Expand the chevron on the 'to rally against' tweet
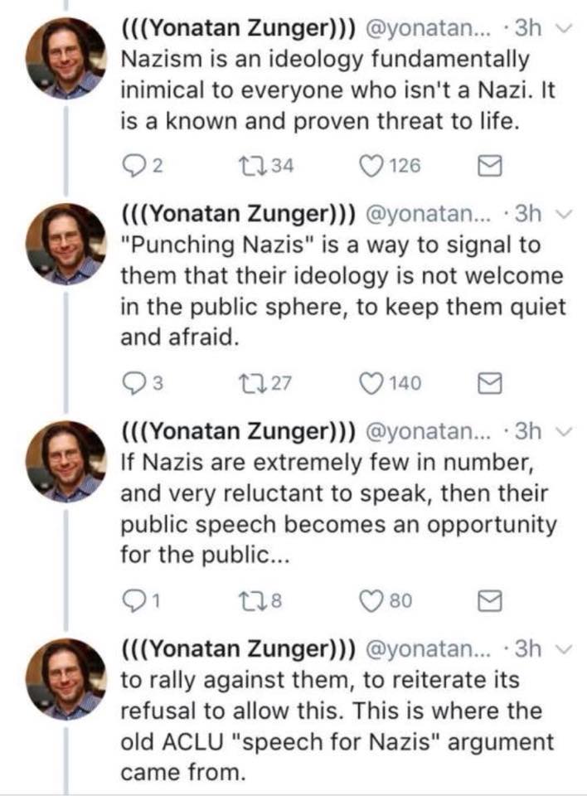This screenshot has height=796, width=587. (x=564, y=649)
